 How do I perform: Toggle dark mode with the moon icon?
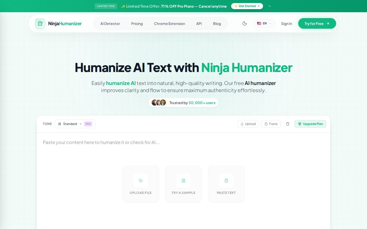coord(245,23)
